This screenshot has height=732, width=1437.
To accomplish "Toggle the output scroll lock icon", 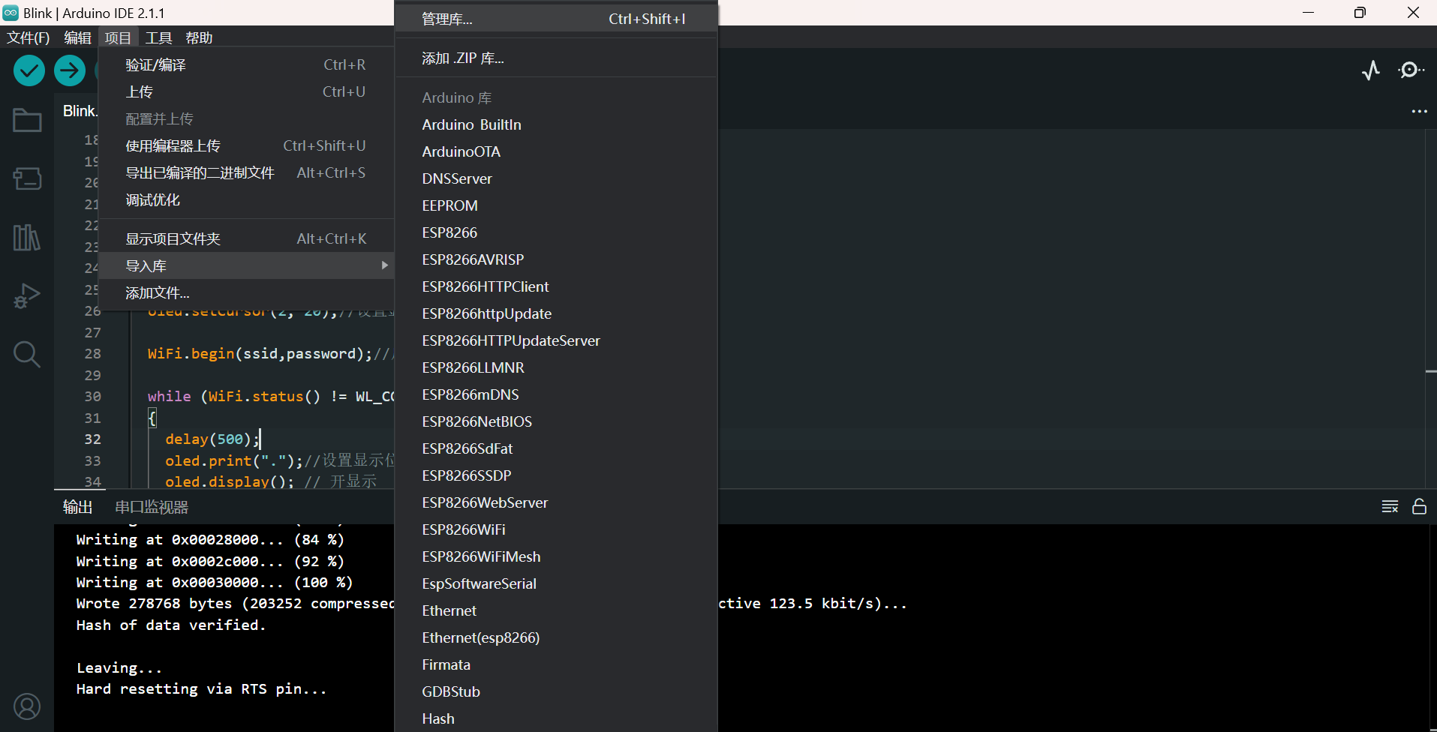I will (1419, 507).
